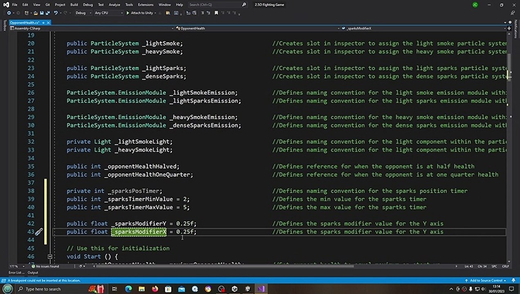The image size is (520, 294).
Task: Open the Edit menu
Action: [x=25, y=4]
